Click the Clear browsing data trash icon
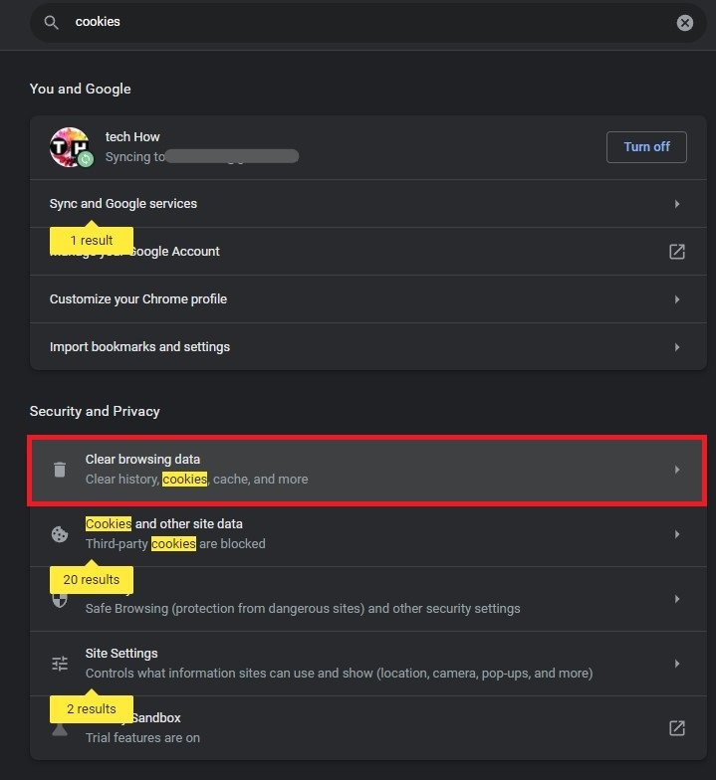 click(x=60, y=470)
